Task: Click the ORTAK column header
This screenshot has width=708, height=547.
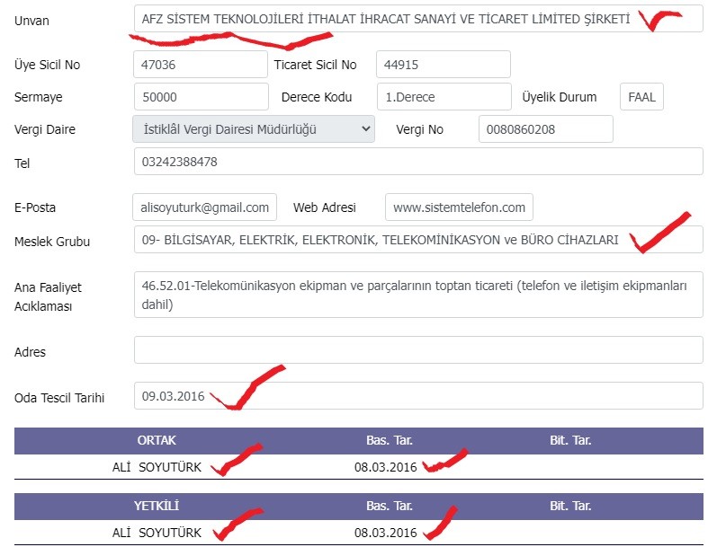Action: 157,441
